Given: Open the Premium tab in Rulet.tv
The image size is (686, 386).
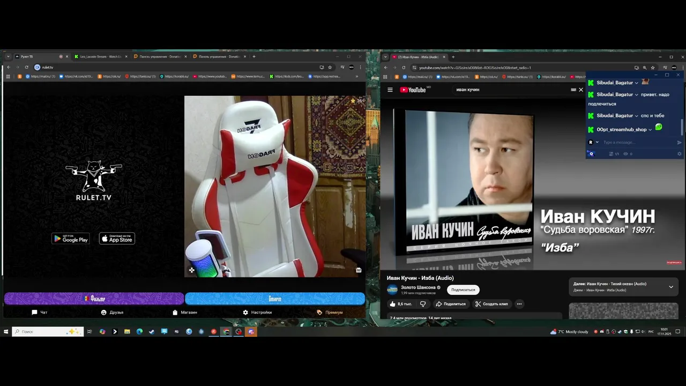Looking at the screenshot, I should click(x=330, y=312).
